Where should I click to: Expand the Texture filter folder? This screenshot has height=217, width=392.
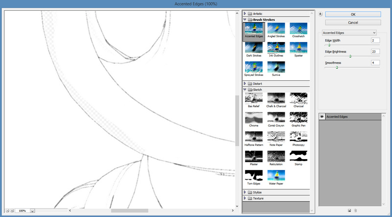(245, 198)
